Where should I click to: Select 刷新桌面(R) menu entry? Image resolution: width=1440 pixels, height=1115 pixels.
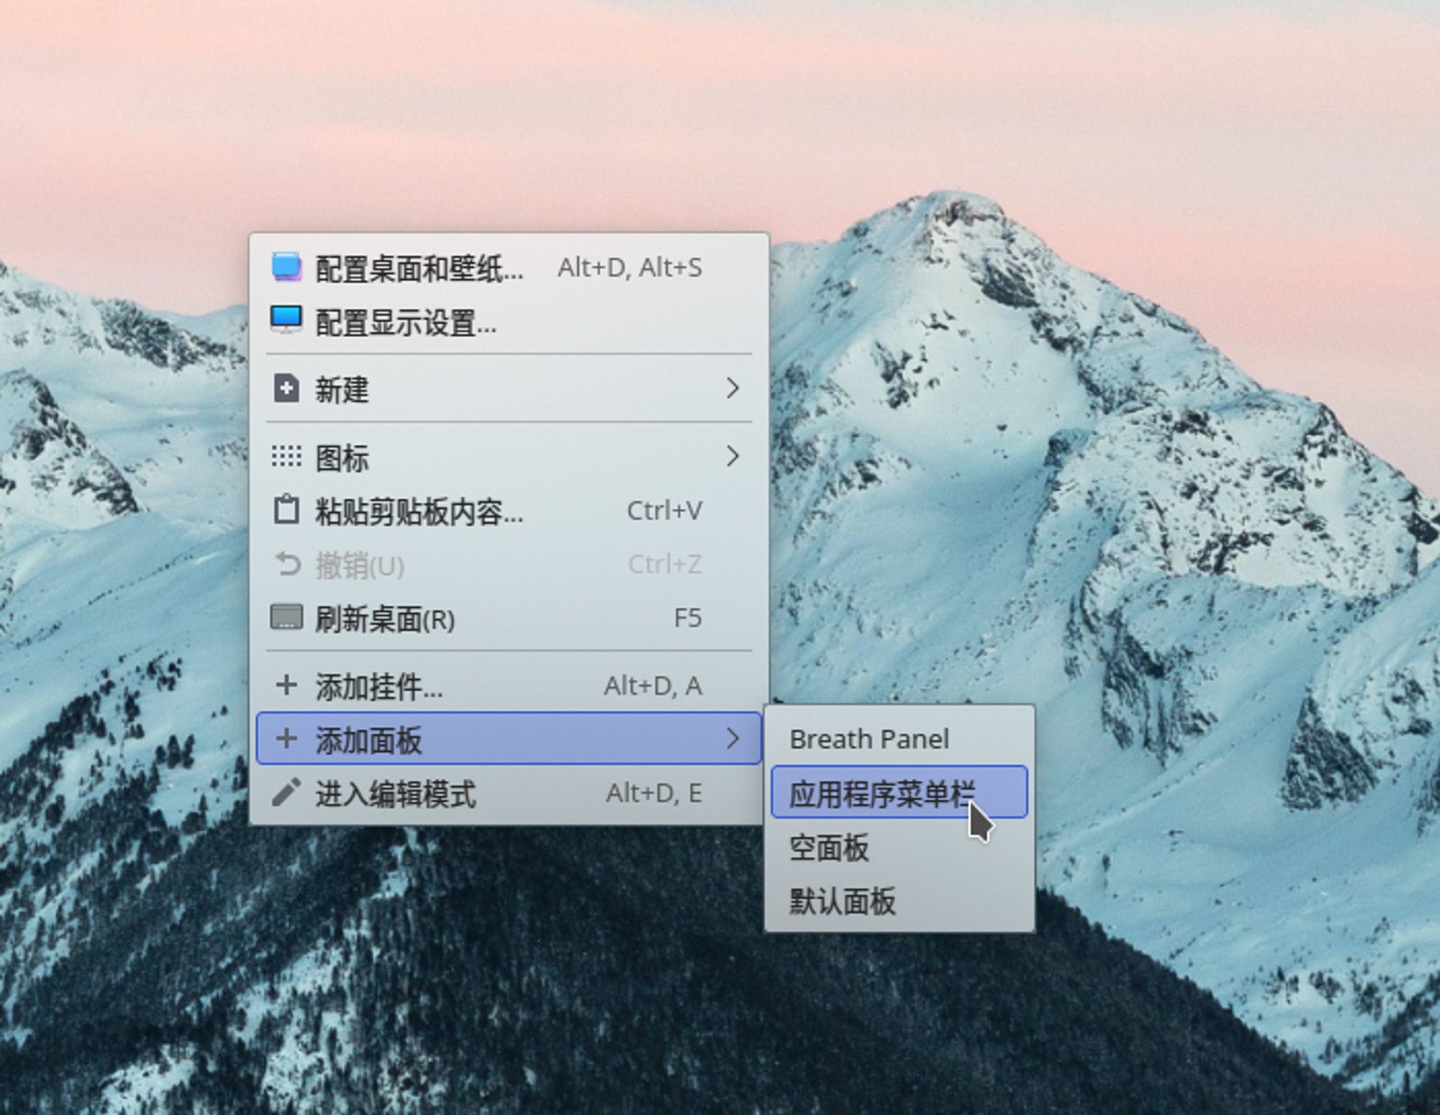click(x=509, y=618)
